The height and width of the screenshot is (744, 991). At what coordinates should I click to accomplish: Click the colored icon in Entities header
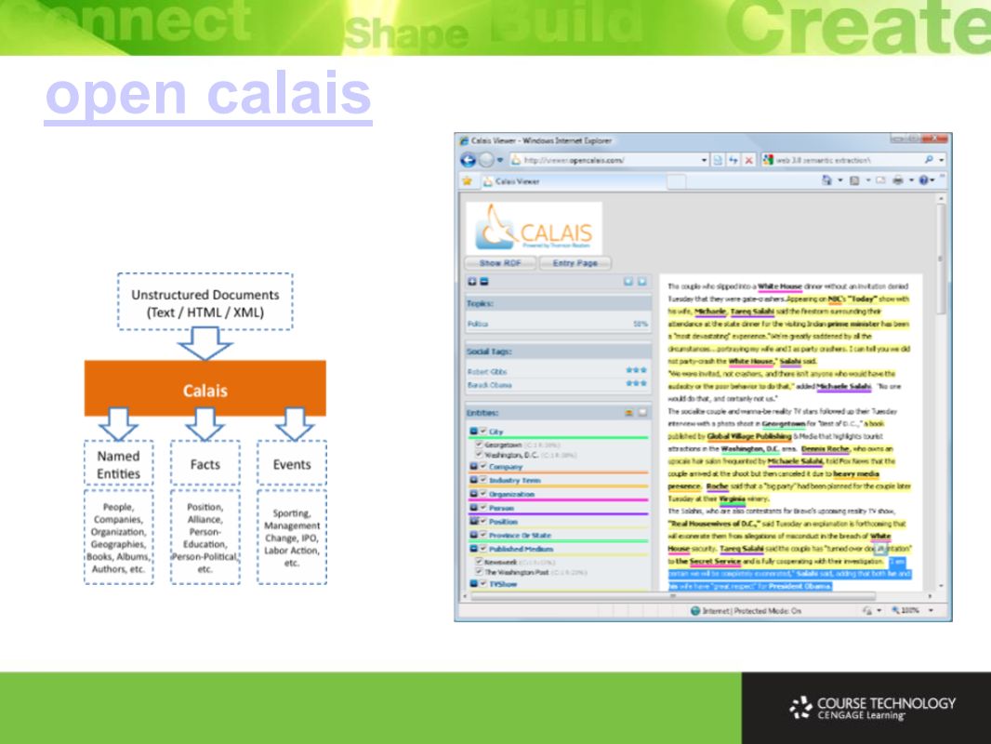pos(628,413)
